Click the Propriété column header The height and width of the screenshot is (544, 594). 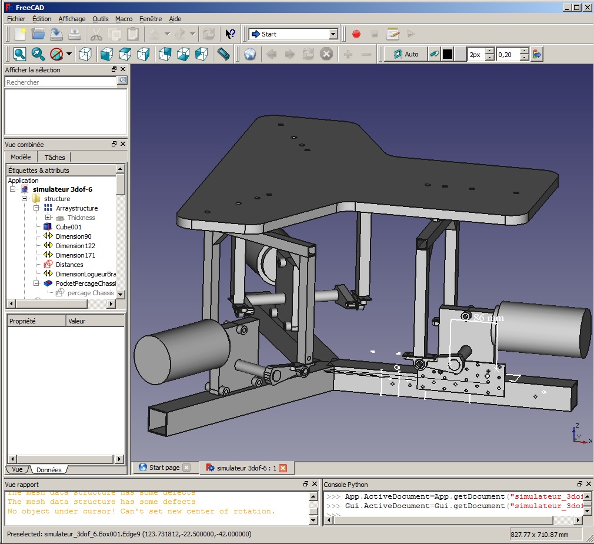pos(36,321)
